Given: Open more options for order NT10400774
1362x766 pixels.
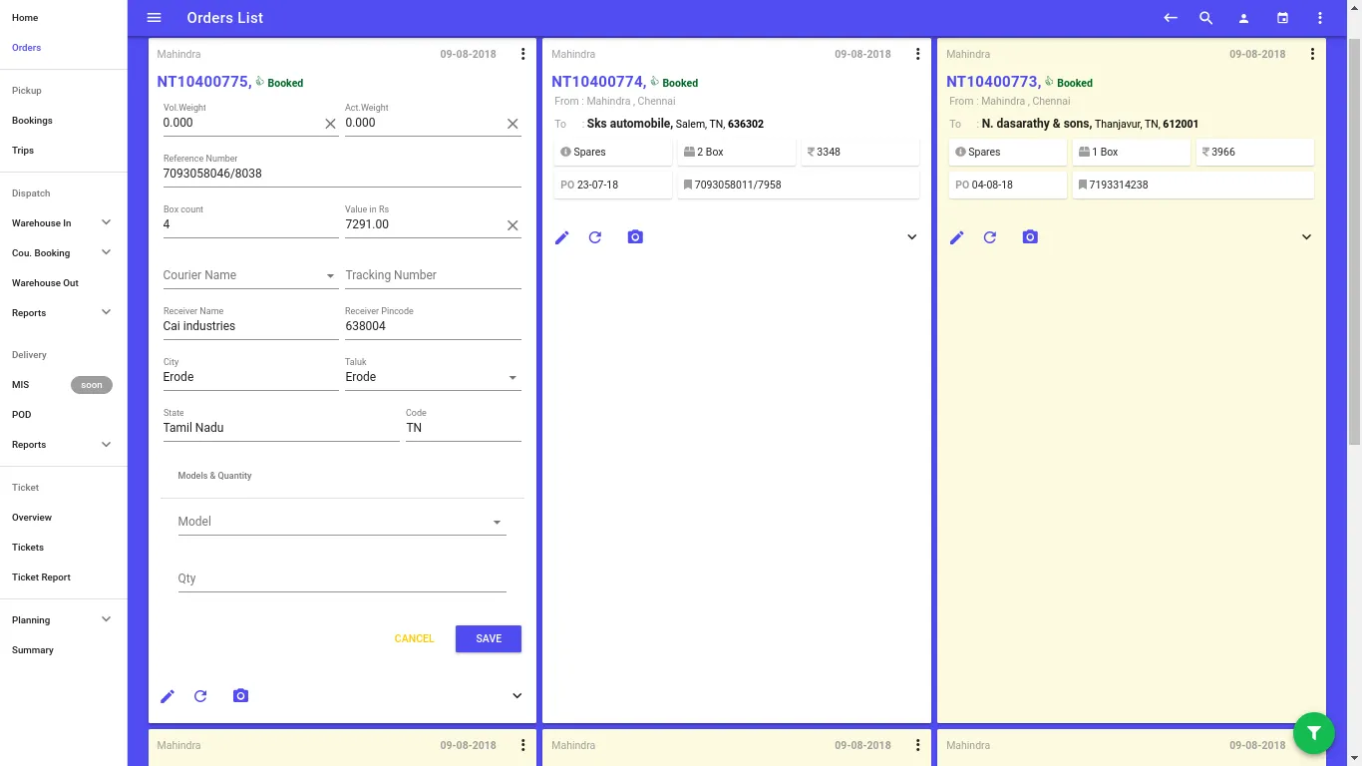Looking at the screenshot, I should (x=918, y=54).
